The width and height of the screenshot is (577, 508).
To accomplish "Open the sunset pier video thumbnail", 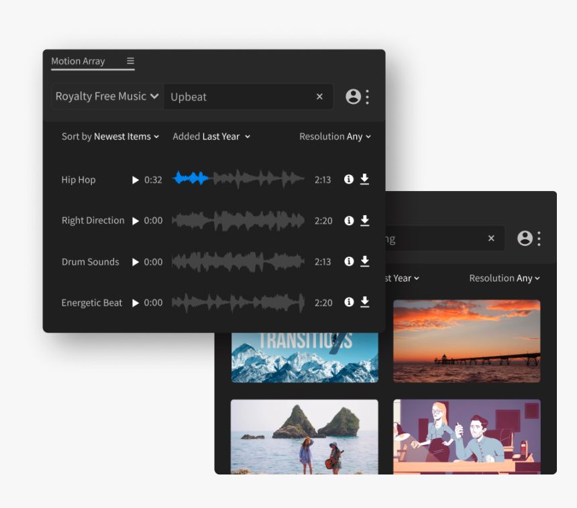I will click(x=466, y=341).
